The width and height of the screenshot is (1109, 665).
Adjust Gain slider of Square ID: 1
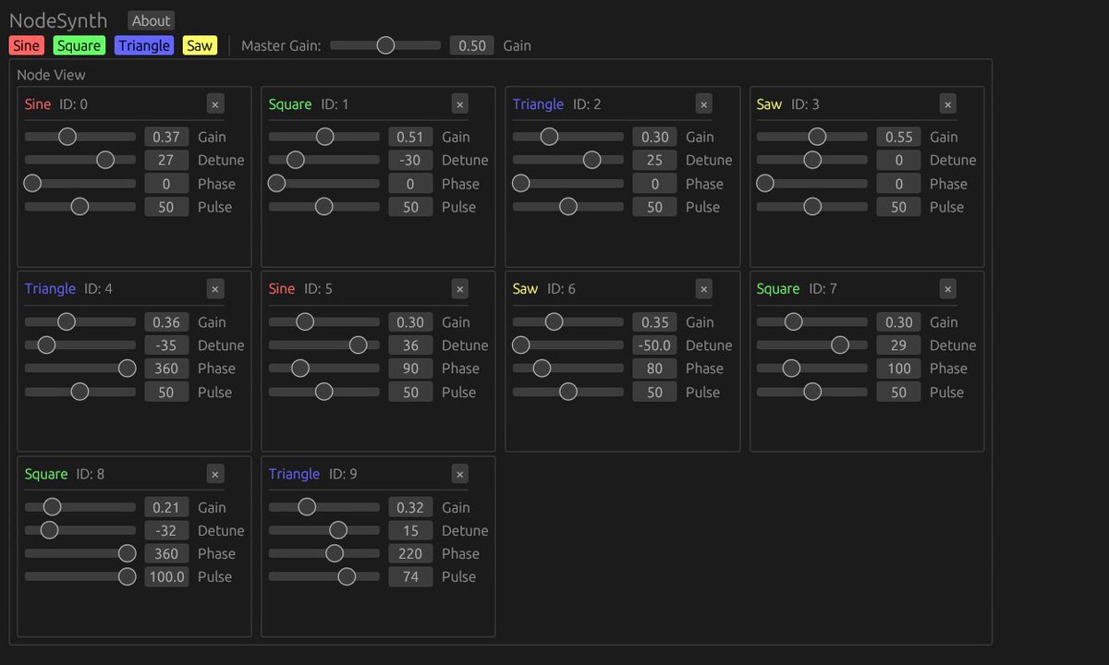pos(324,137)
